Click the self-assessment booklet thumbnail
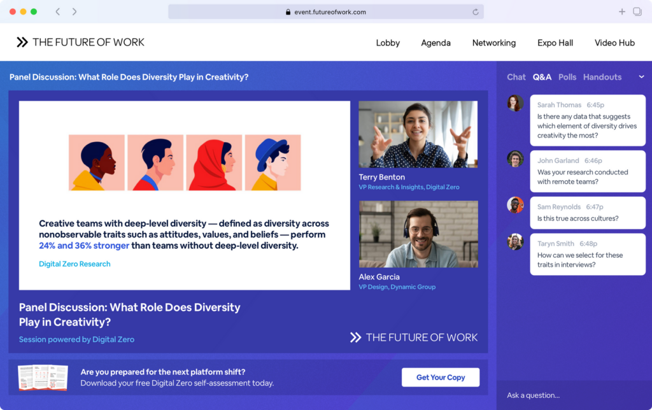The image size is (652, 410). pos(43,377)
